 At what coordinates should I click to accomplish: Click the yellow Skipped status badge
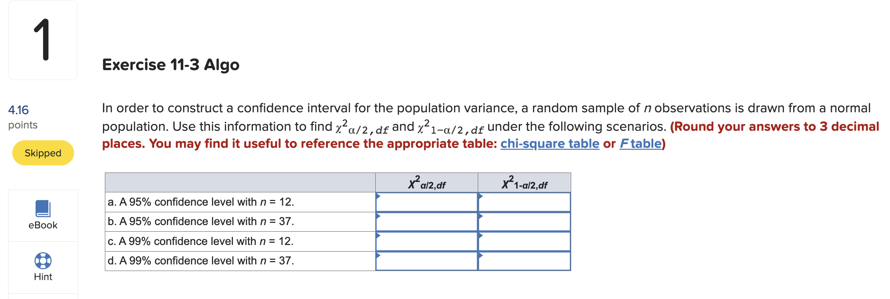click(x=43, y=153)
